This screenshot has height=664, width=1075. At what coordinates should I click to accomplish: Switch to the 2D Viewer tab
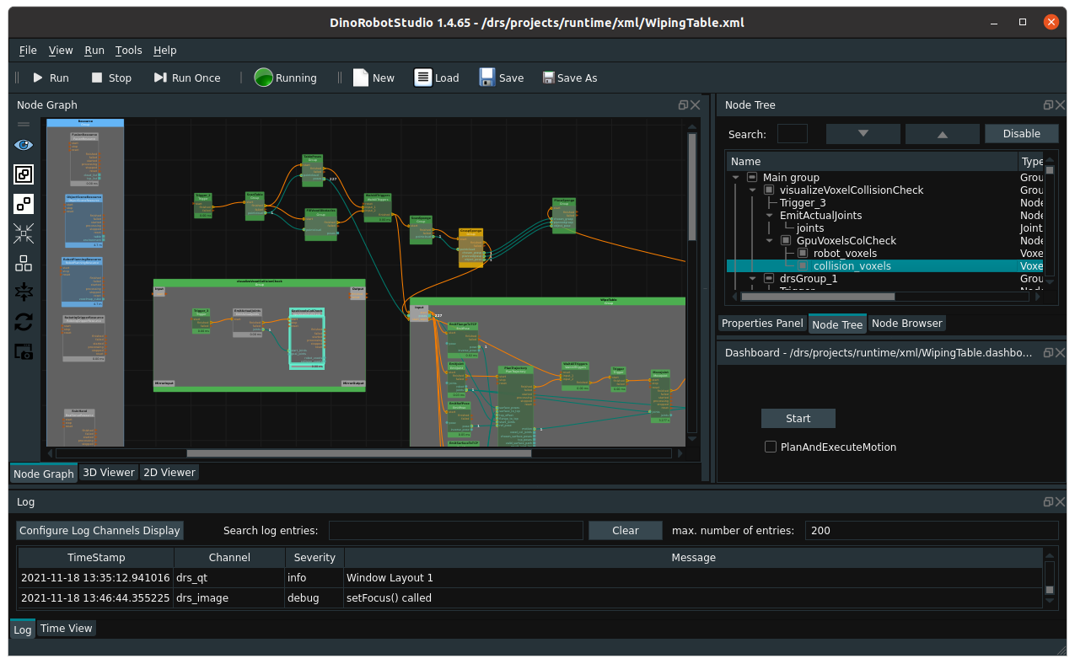point(169,473)
